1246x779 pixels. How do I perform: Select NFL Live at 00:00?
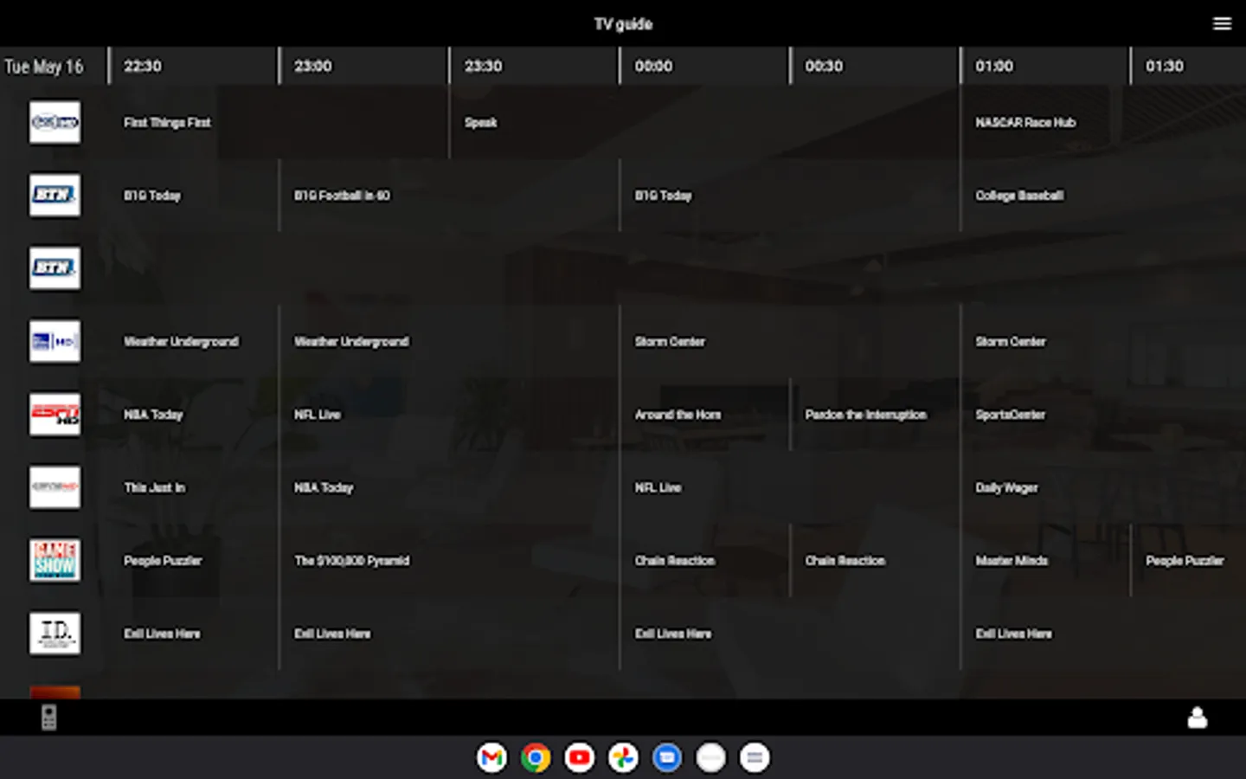pos(658,487)
